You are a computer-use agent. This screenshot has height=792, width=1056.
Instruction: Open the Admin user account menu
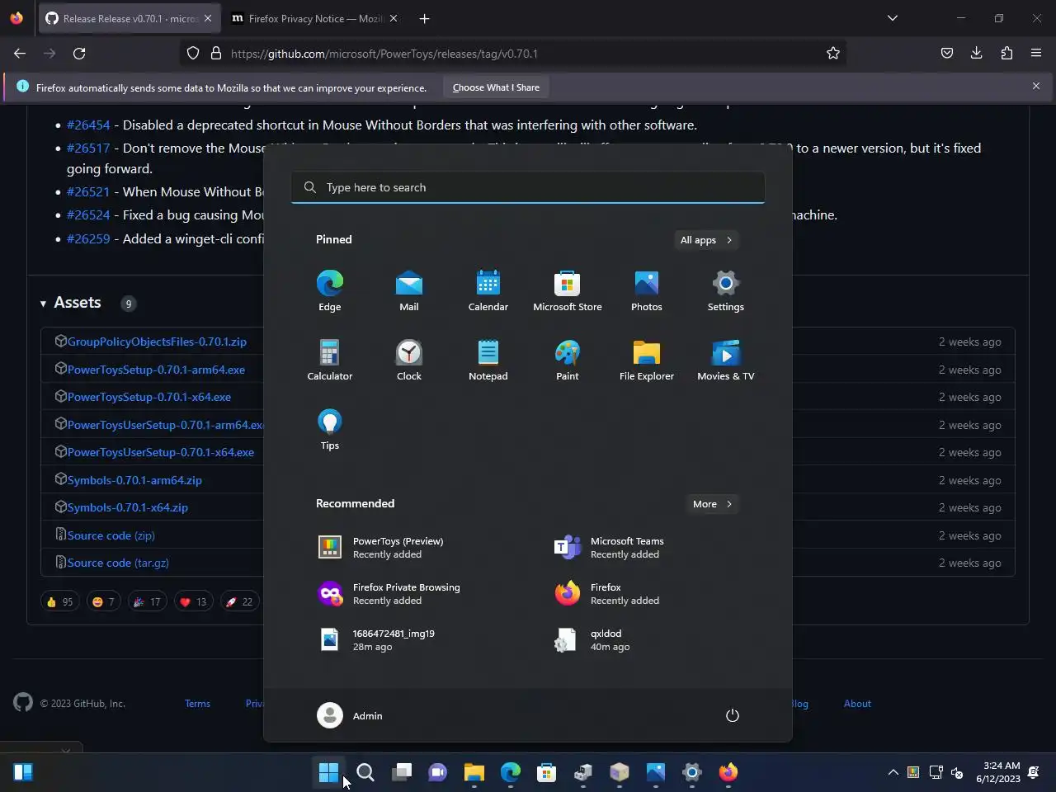click(x=351, y=715)
